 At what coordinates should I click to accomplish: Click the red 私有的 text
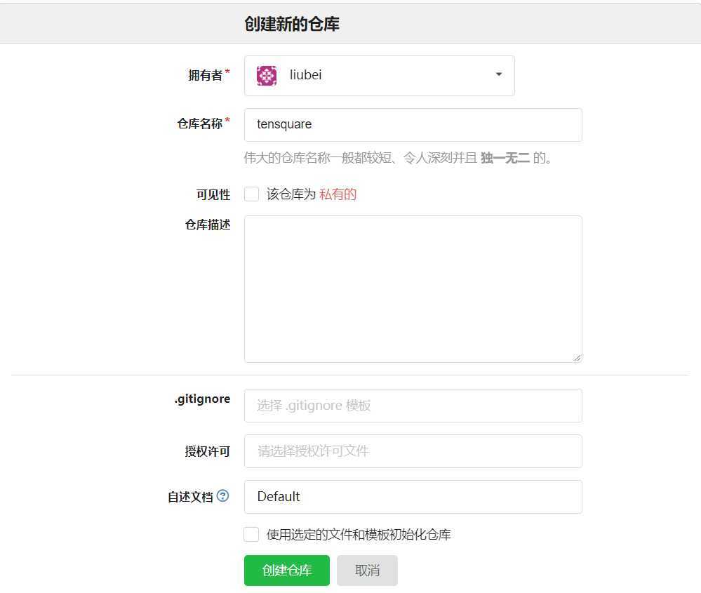(338, 194)
